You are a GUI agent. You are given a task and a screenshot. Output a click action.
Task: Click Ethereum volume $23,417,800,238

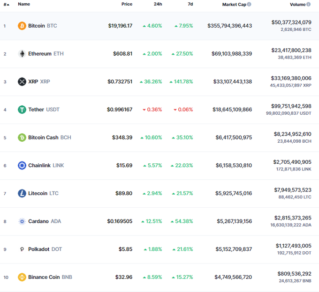coord(291,51)
